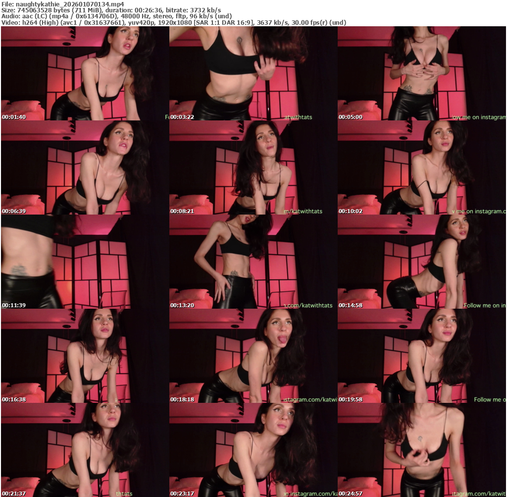Select the thumbnail stamped 00:01:40
Image resolution: width=507 pixels, height=497 pixels.
click(x=85, y=73)
